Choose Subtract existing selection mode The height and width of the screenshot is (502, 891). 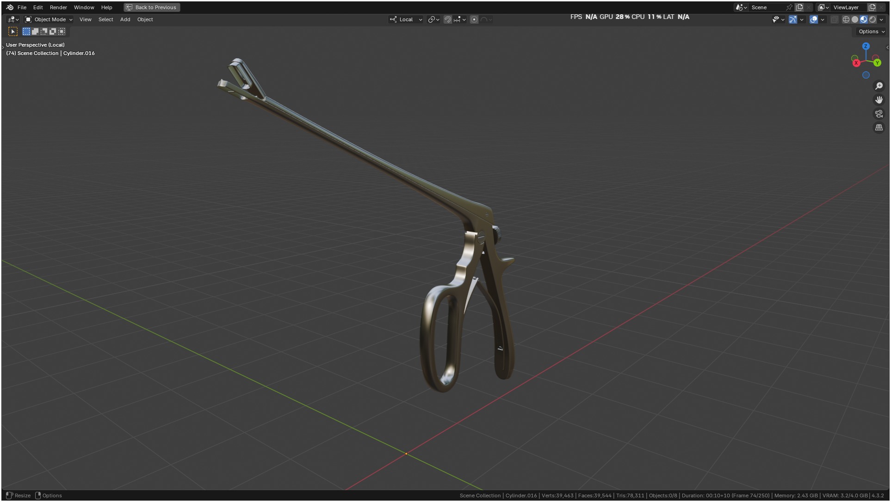point(44,31)
